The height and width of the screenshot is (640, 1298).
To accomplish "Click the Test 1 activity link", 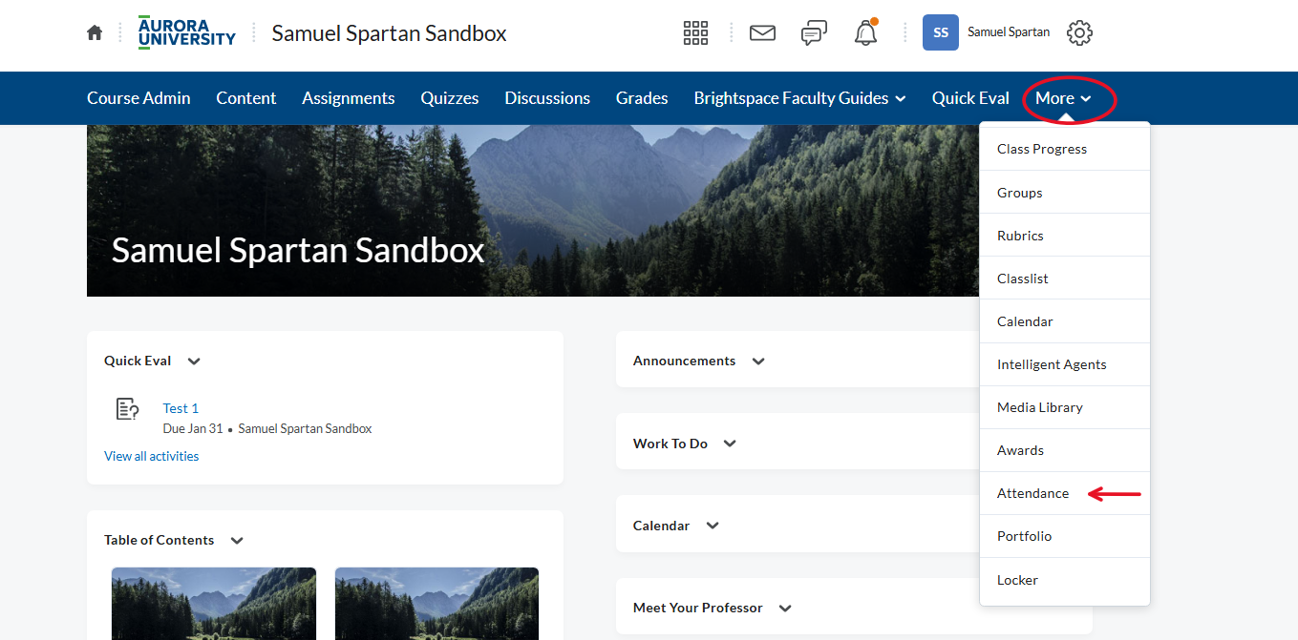I will coord(181,408).
